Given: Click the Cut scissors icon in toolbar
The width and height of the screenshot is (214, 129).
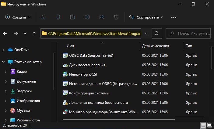Looking at the screenshot, I should pos(43,17).
